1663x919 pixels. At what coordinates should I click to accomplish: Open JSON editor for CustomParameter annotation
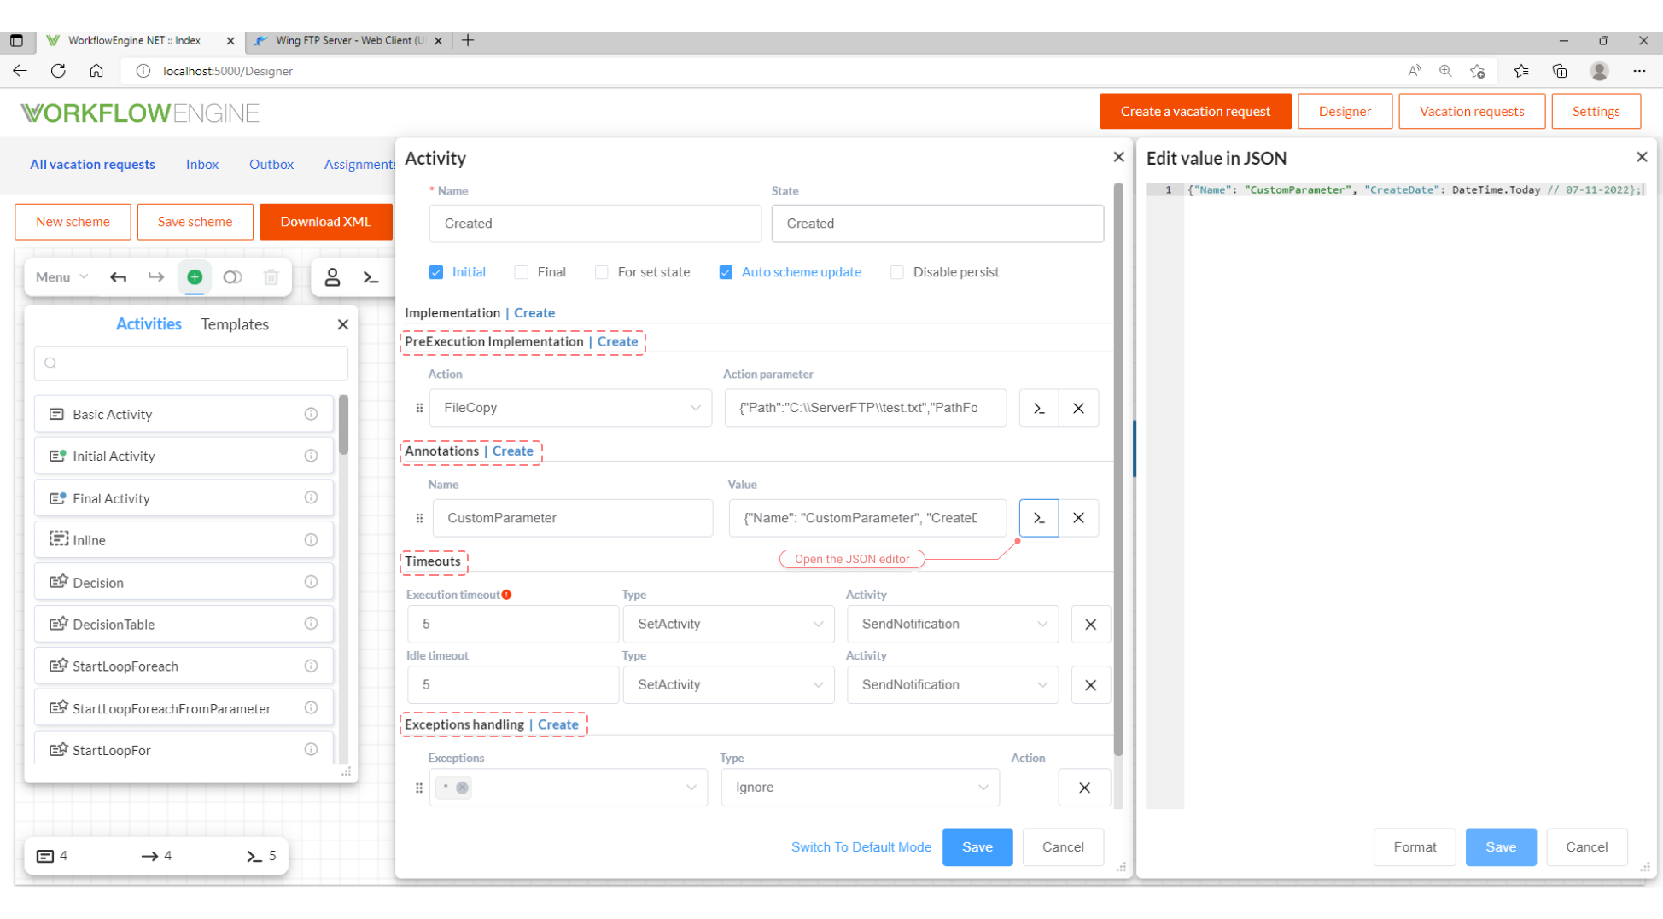point(1039,518)
